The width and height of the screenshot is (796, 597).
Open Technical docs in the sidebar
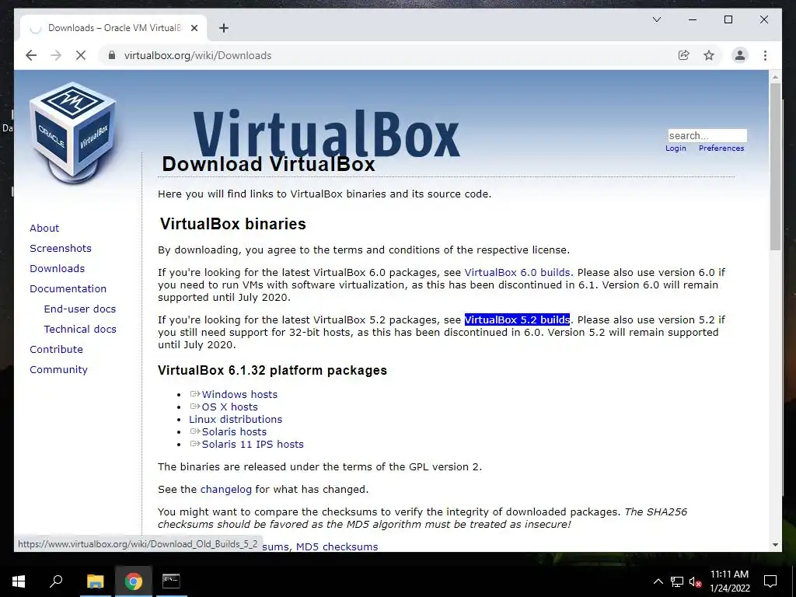[80, 329]
